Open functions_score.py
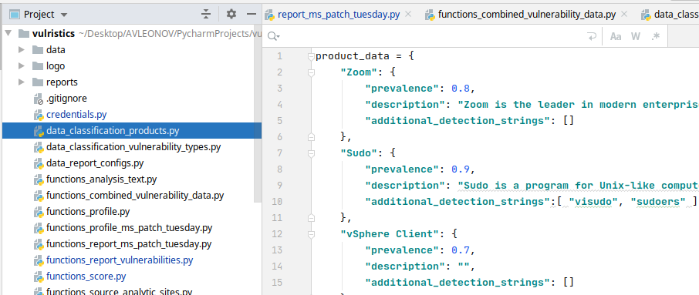The height and width of the screenshot is (295, 699). point(86,277)
